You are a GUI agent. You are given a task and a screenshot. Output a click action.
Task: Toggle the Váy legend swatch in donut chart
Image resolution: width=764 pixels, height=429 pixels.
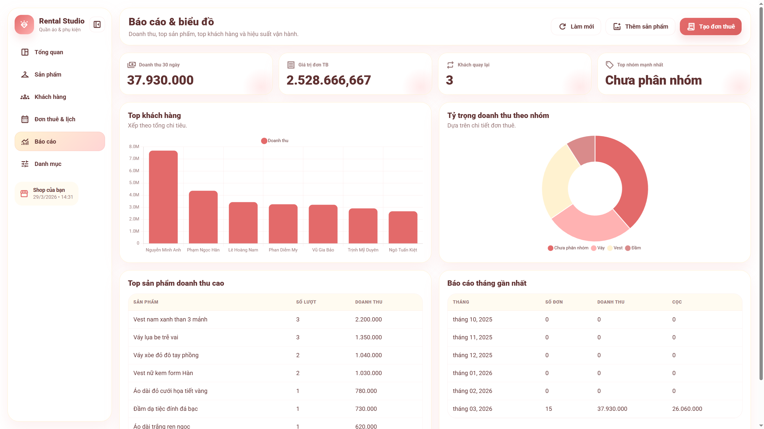tap(594, 248)
